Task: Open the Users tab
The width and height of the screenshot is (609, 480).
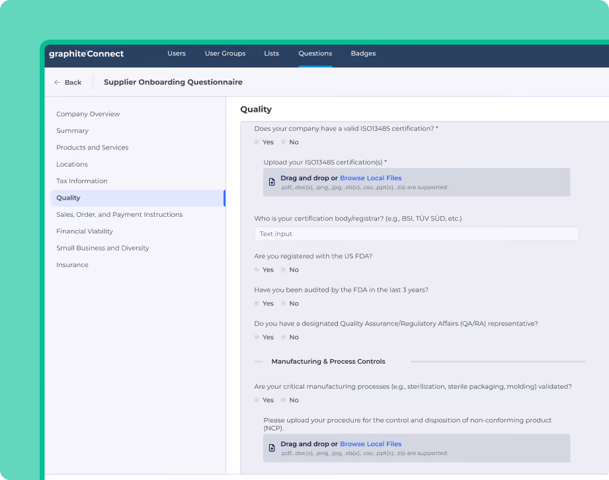Action: (177, 54)
